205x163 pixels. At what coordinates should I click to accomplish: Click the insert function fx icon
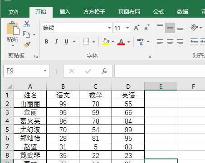point(104,71)
